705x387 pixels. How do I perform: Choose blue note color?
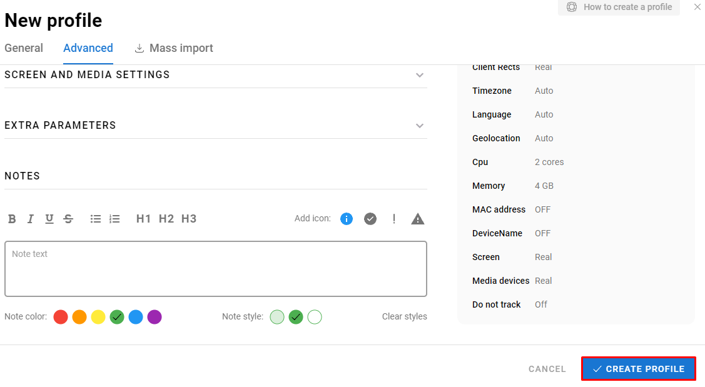136,317
